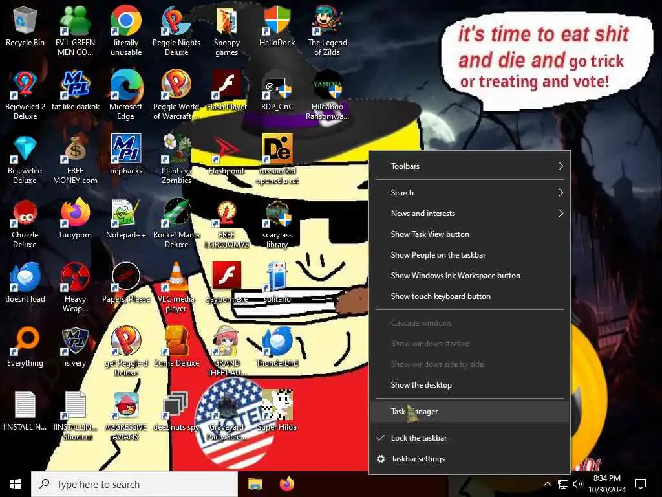Launch Firefox from the taskbar
Image resolution: width=662 pixels, height=497 pixels.
pyautogui.click(x=287, y=484)
